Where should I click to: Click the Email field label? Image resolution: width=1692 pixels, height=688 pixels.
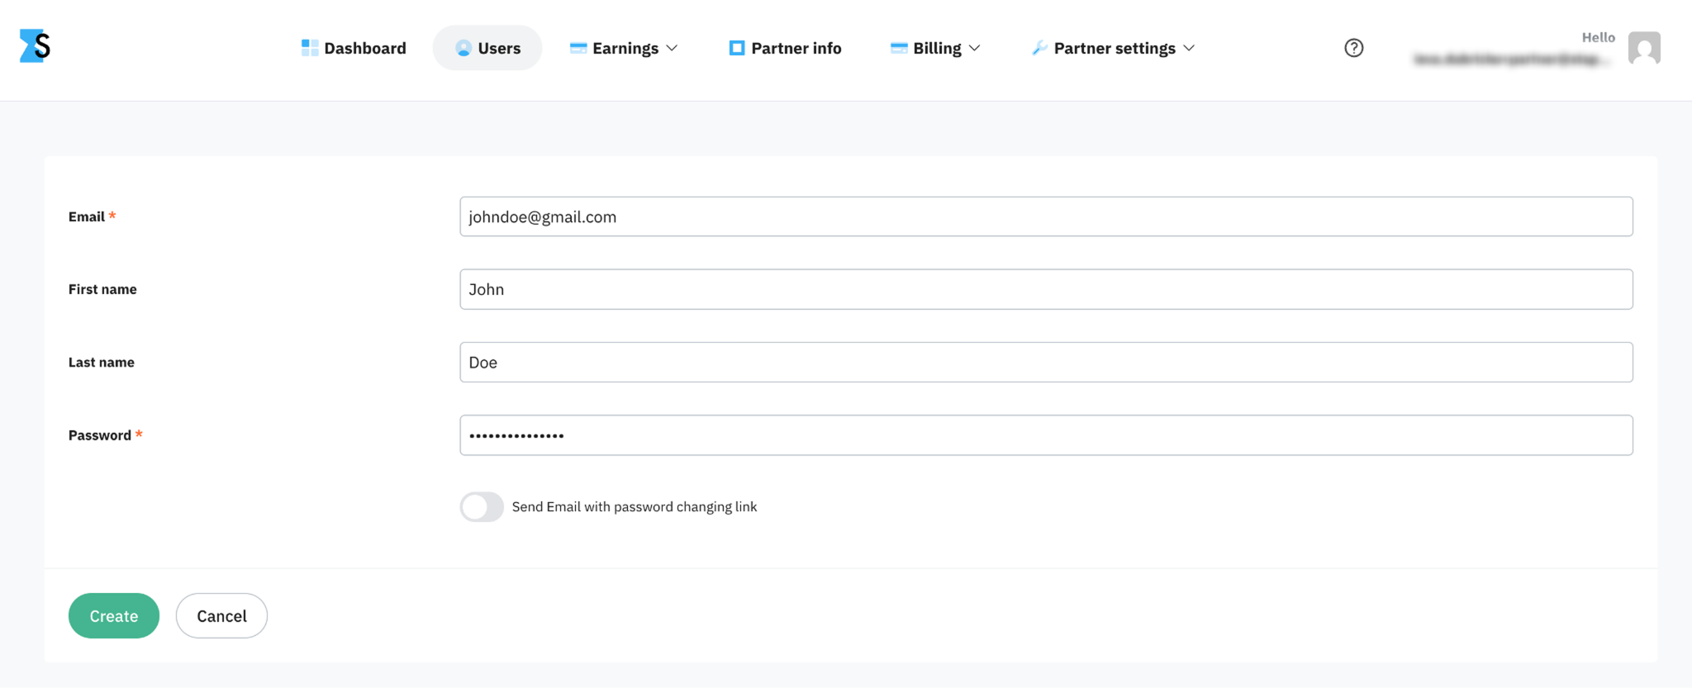87,216
